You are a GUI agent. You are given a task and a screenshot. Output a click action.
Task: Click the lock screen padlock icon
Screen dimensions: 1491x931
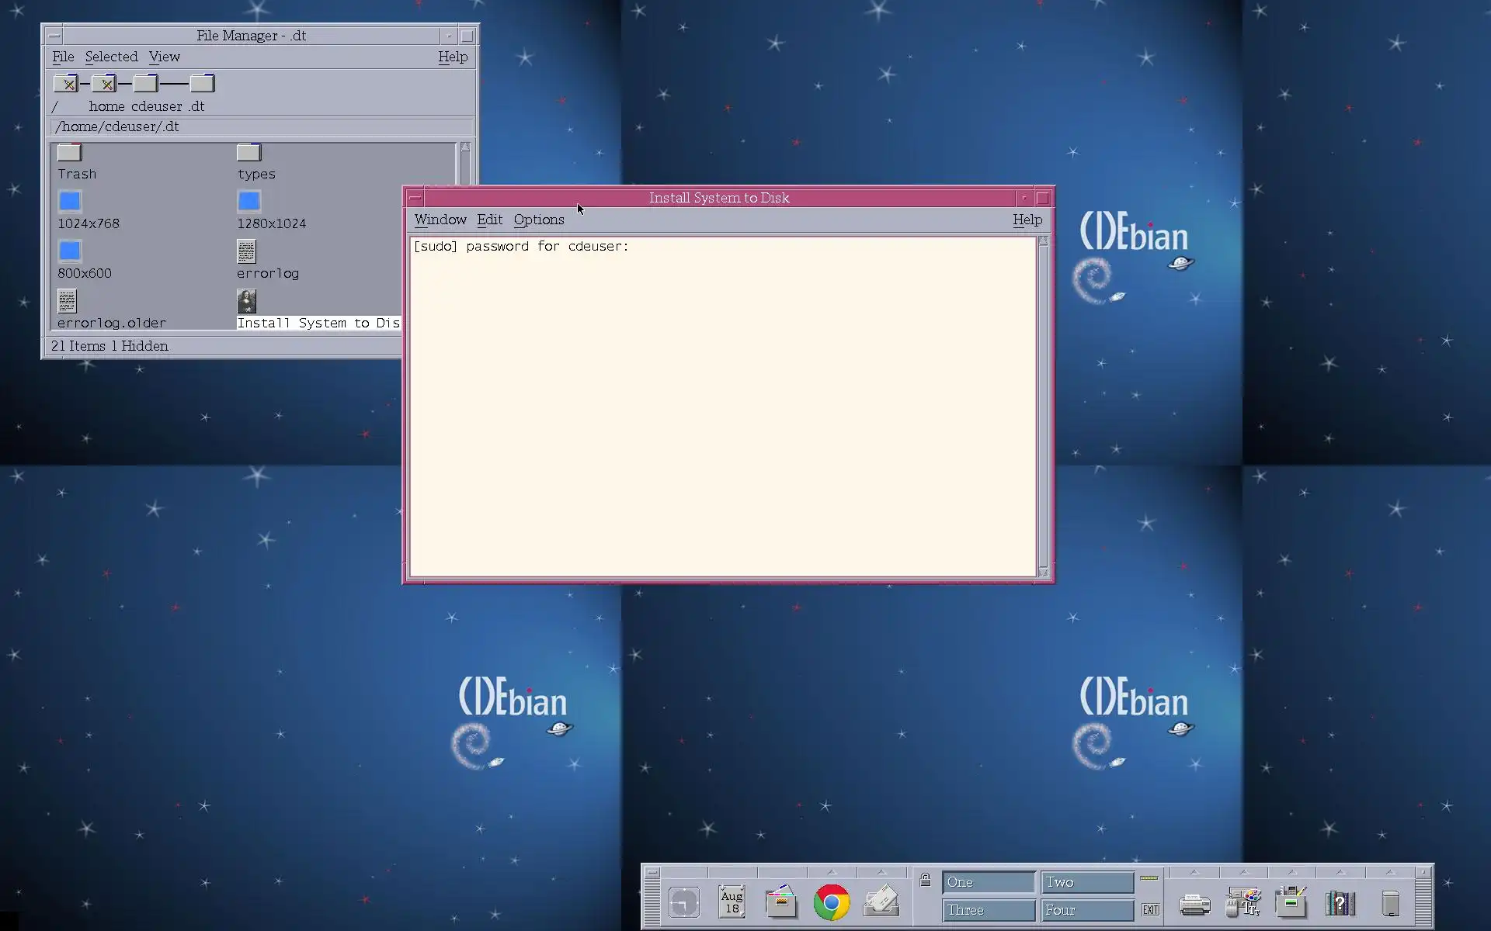coord(925,880)
